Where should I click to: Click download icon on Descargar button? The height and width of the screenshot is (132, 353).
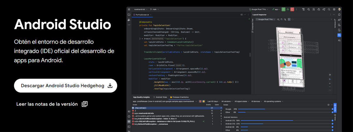coord(110,86)
